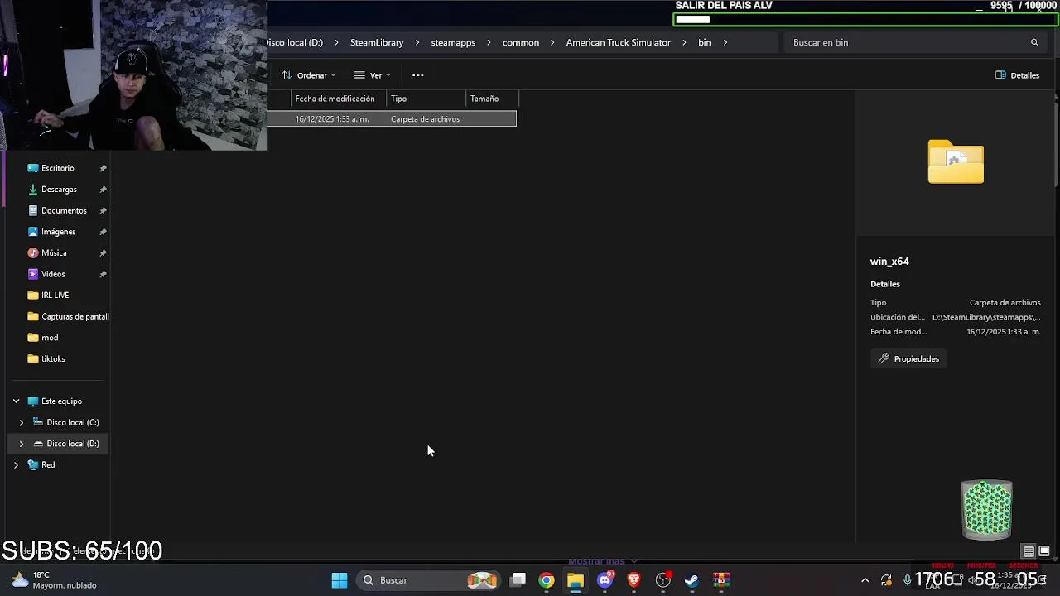Show hidden system tray icons

[x=865, y=580]
